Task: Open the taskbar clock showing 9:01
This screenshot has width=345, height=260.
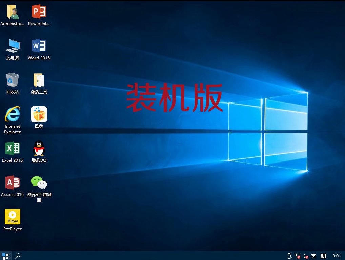Action: point(337,256)
